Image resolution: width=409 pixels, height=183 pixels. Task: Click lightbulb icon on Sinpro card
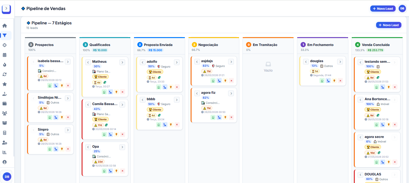[62, 149]
